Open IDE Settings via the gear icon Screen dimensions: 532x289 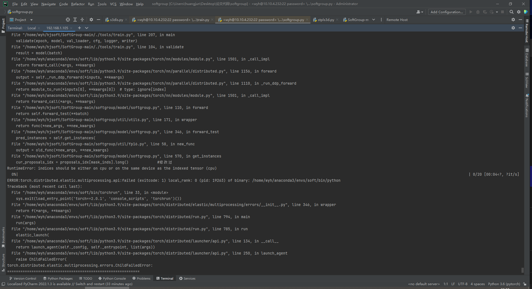coord(519,12)
